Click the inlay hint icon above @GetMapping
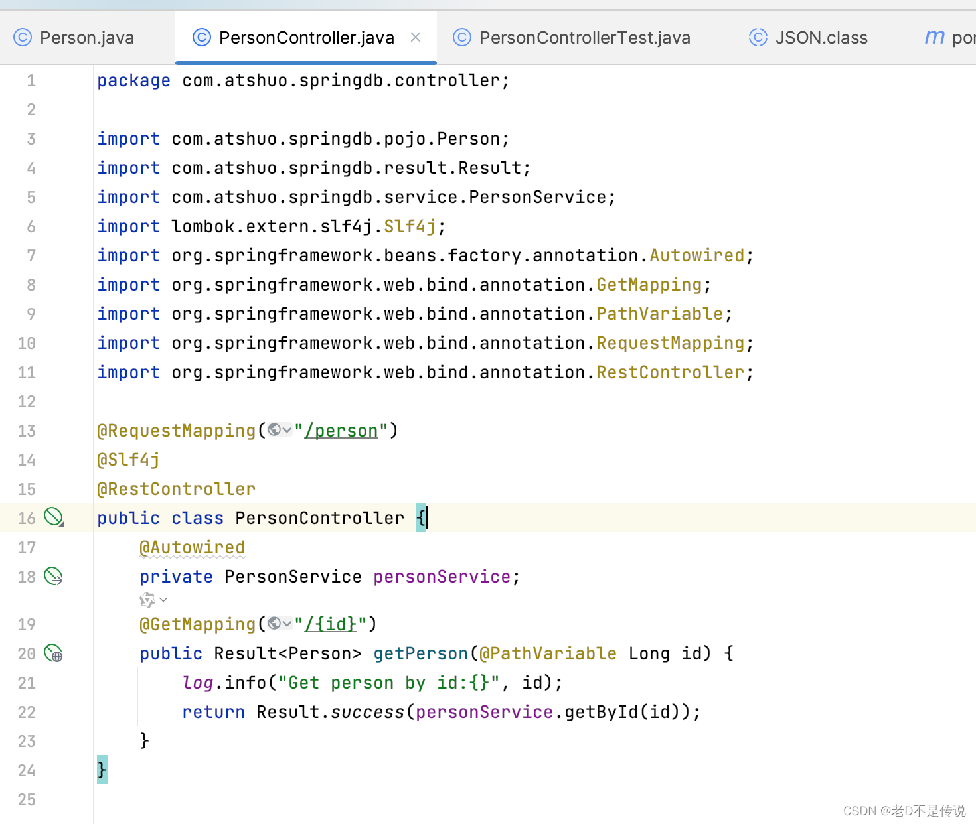976x824 pixels. coord(147,600)
